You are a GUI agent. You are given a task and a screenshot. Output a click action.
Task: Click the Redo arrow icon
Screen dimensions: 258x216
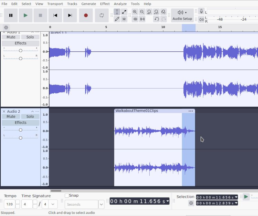pyautogui.click(x=163, y=19)
